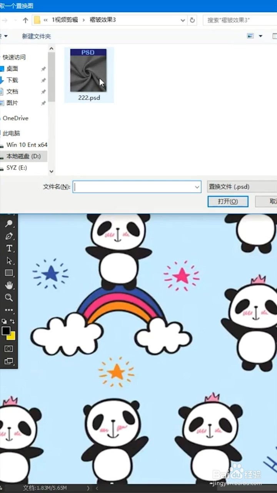Open 快速访问 in navigation pane
277x493 pixels.
click(x=14, y=57)
